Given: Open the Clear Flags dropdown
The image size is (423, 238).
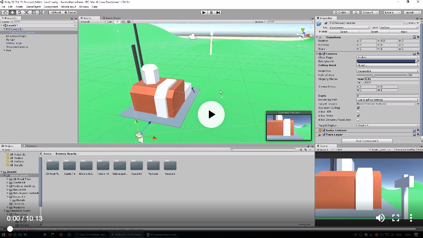Looking at the screenshot, I should (388, 57).
